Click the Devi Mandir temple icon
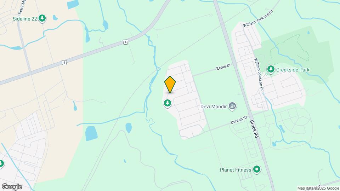 click(232, 106)
